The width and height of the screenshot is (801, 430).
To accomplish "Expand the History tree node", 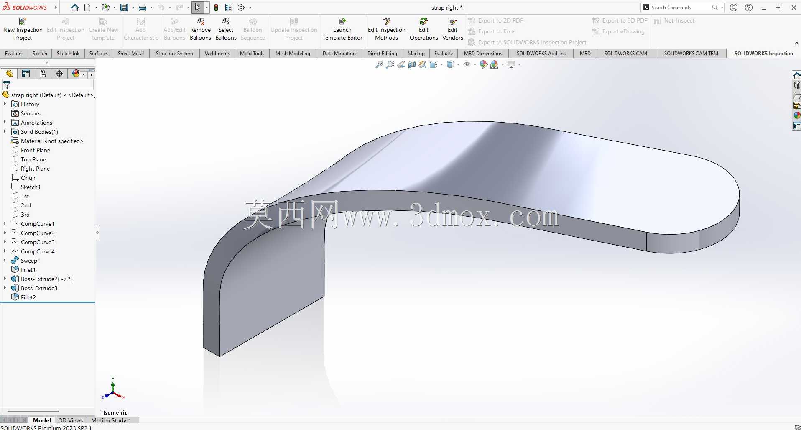I will pos(5,104).
